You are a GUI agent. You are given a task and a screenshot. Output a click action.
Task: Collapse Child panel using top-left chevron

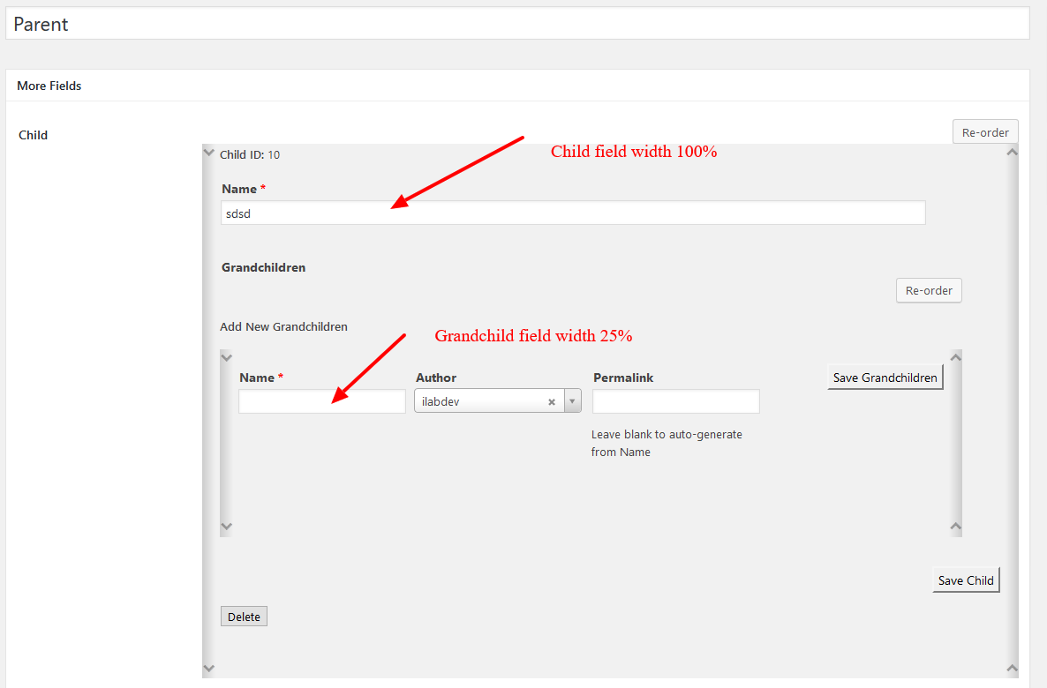point(208,153)
